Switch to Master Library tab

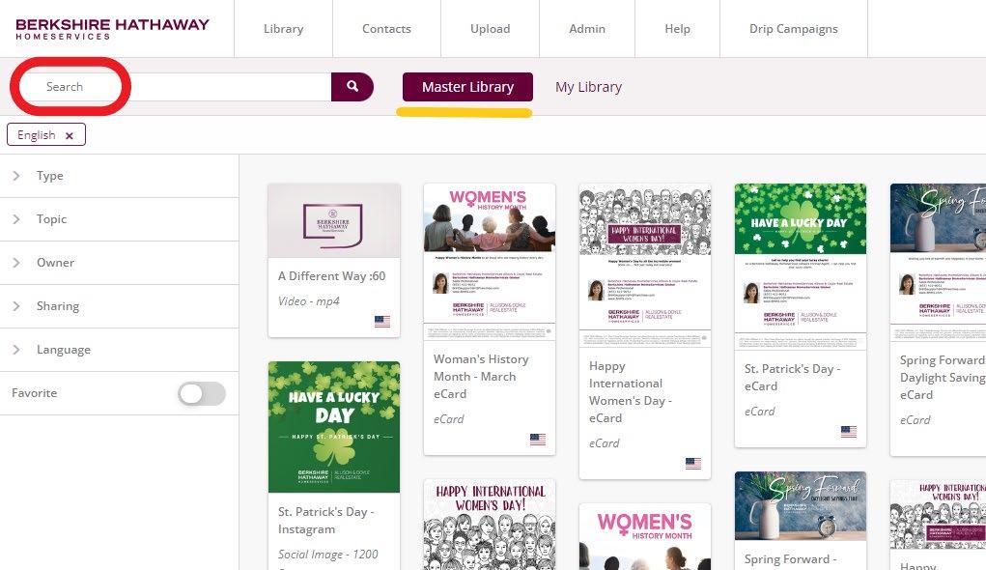[467, 87]
